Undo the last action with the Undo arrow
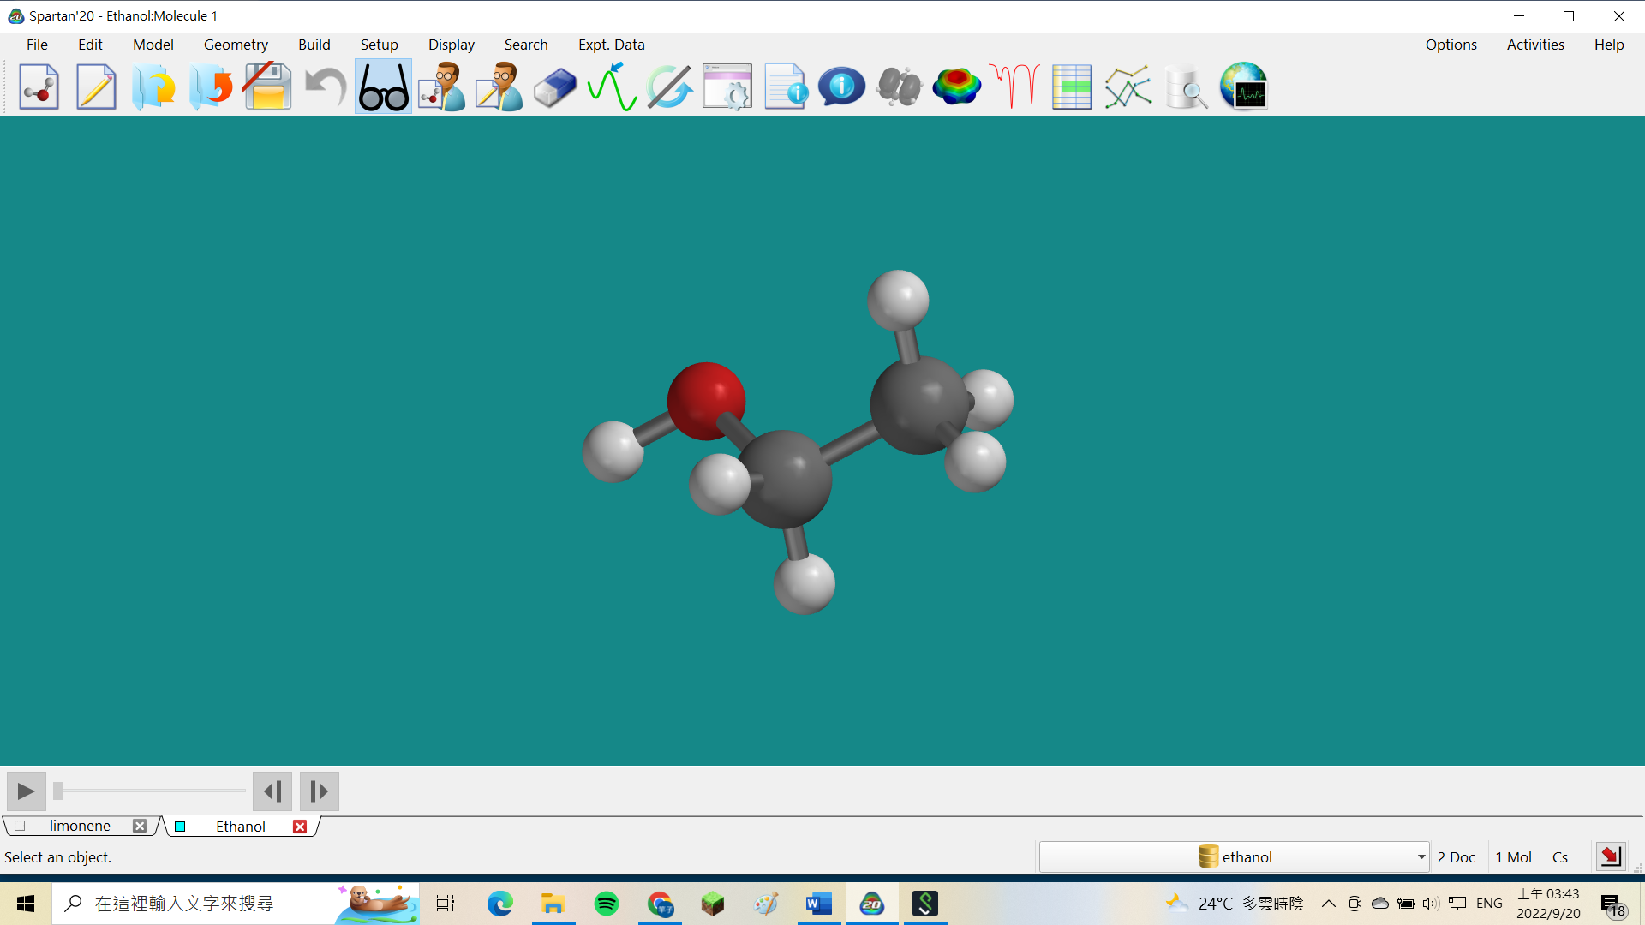Viewport: 1645px width, 925px height. coord(326,87)
